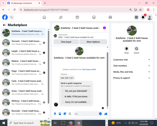Click the 346-599-1351 message bubble

click(67, 78)
